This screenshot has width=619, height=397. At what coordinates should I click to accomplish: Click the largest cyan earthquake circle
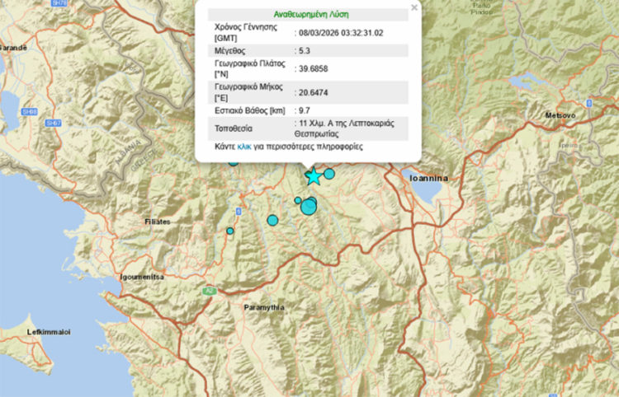[x=309, y=206]
